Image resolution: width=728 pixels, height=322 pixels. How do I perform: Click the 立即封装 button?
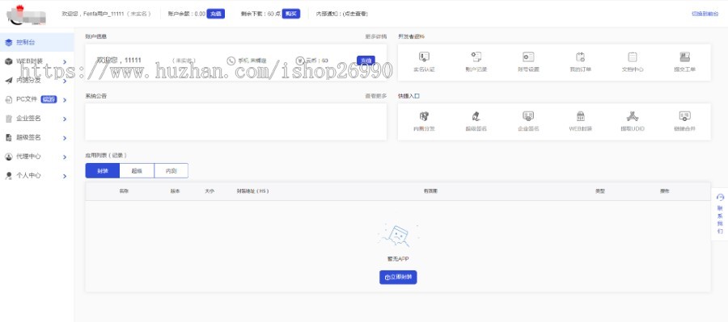(x=398, y=277)
